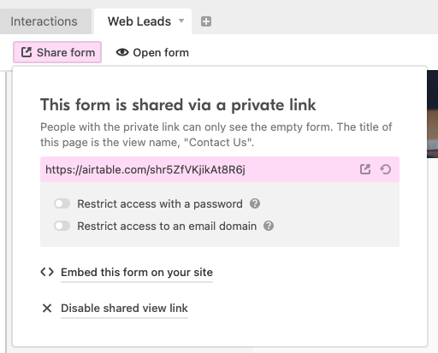438x353 pixels.
Task: Enable Restrict access with a password
Action: [x=62, y=203]
